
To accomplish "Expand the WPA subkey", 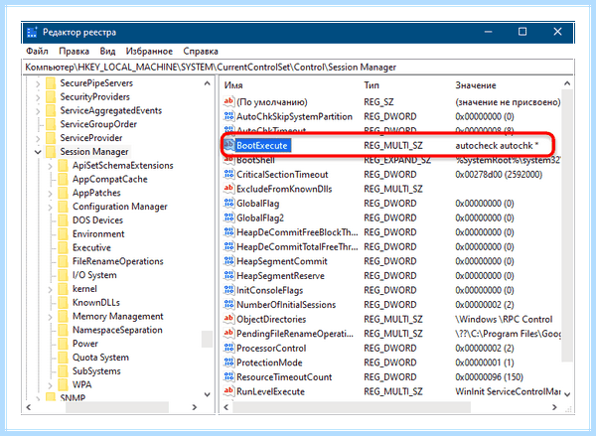I will click(51, 385).
